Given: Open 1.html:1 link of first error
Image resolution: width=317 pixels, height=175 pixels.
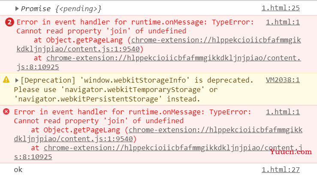Looking at the screenshot, I should (283, 22).
